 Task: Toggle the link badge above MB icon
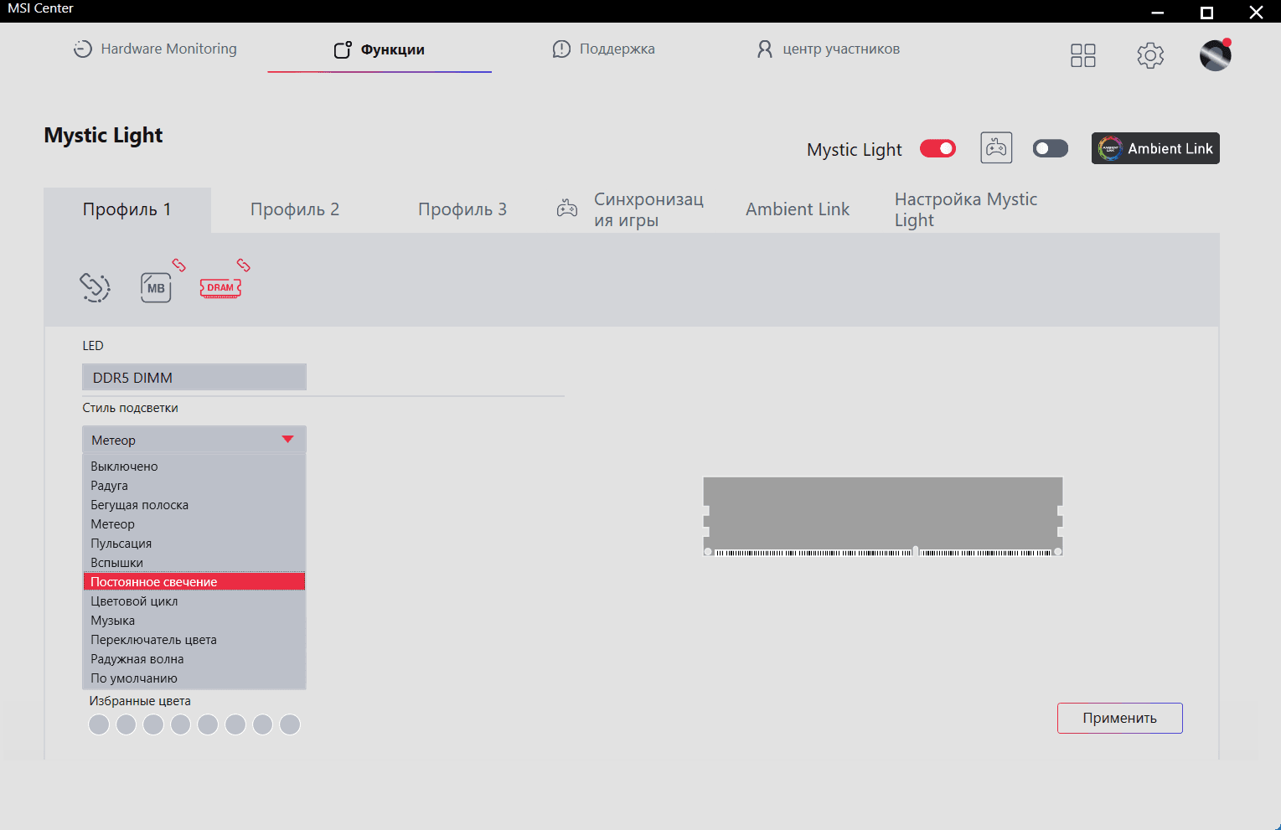179,265
